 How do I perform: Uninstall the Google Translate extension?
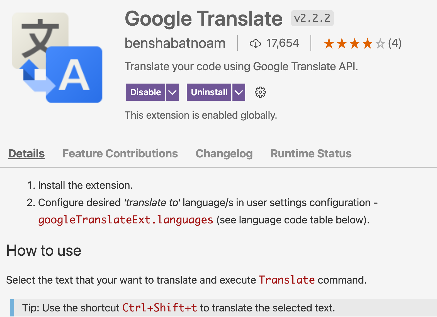tap(209, 92)
